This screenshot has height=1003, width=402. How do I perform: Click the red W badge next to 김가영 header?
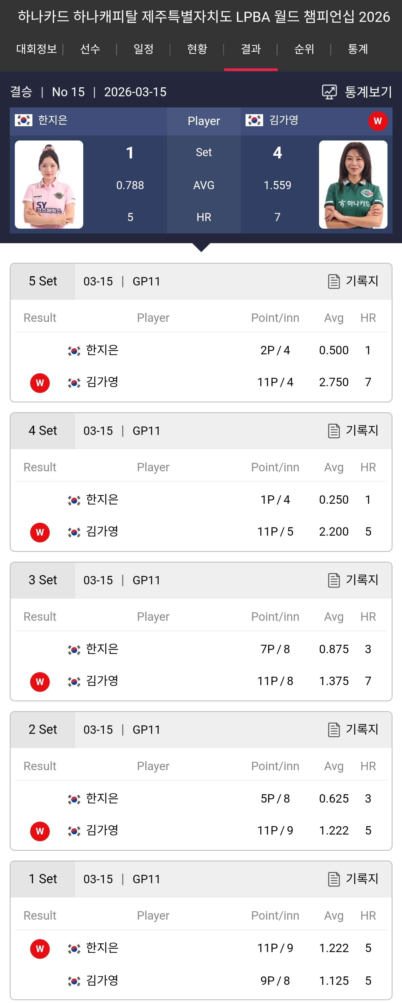(377, 121)
